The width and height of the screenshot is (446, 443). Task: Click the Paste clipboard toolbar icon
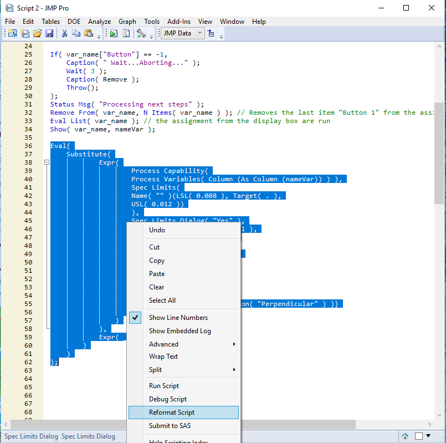point(89,33)
